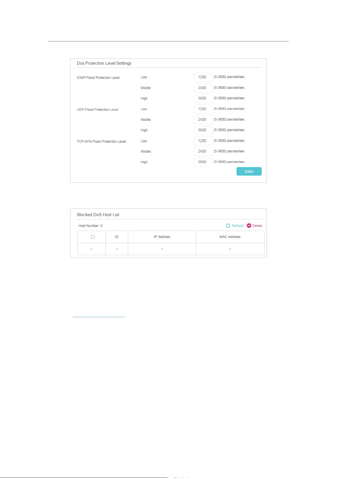Click the Host Number: 0 text

click(91, 226)
